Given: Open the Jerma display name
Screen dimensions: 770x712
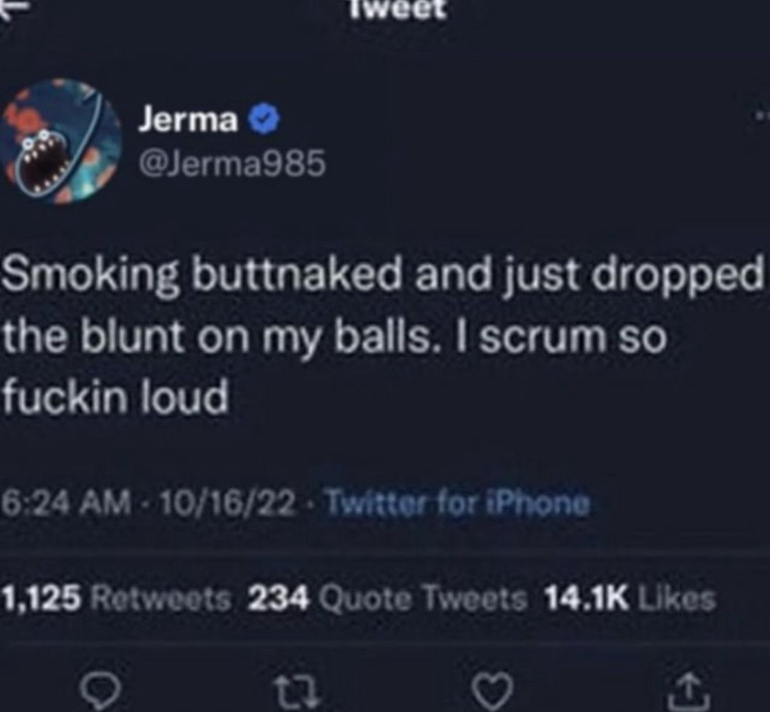Looking at the screenshot, I should point(188,119).
